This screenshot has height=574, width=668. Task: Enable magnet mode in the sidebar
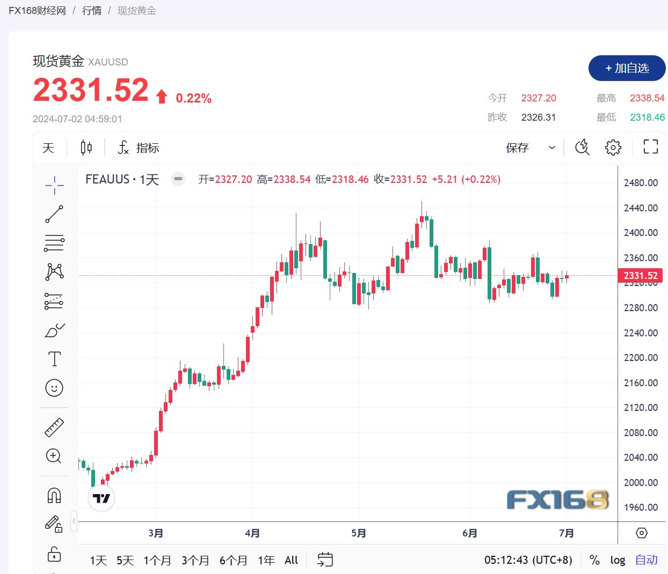54,495
